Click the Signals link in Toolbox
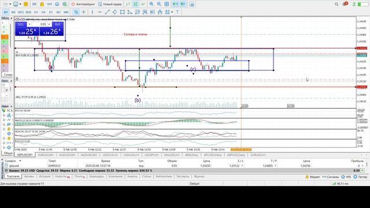 (331, 177)
